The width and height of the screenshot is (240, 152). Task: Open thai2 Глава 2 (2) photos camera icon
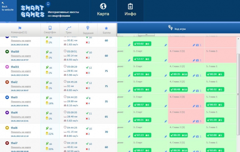click(198, 91)
